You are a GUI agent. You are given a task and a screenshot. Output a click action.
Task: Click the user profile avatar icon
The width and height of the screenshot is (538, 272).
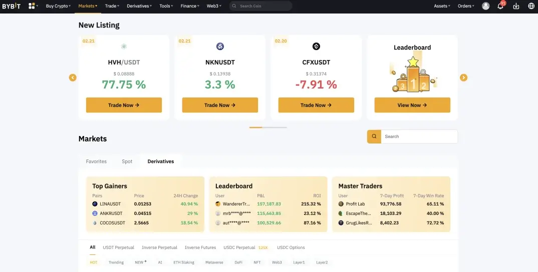click(x=485, y=6)
